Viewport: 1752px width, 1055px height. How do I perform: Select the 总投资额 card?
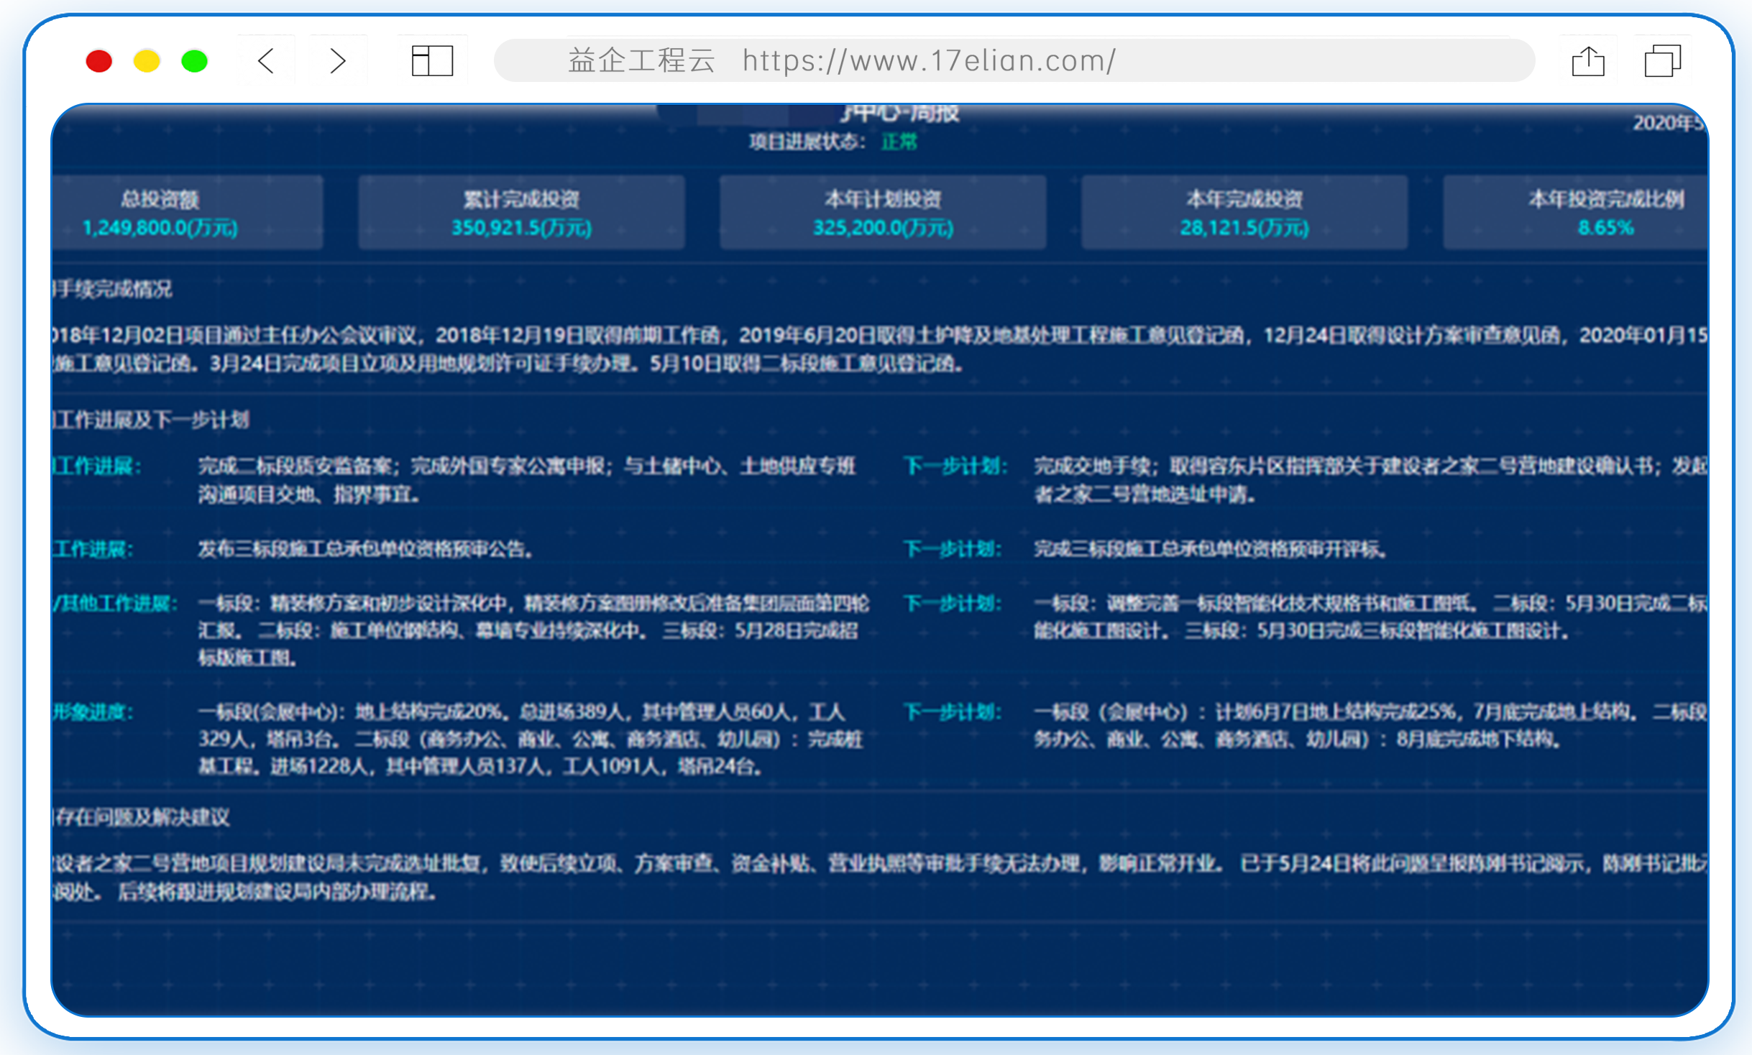[x=188, y=213]
